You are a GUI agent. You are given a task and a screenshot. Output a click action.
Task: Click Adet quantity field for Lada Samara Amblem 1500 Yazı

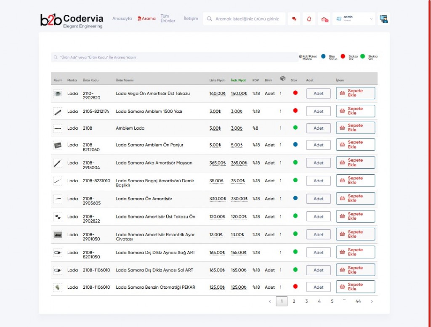pyautogui.click(x=318, y=112)
